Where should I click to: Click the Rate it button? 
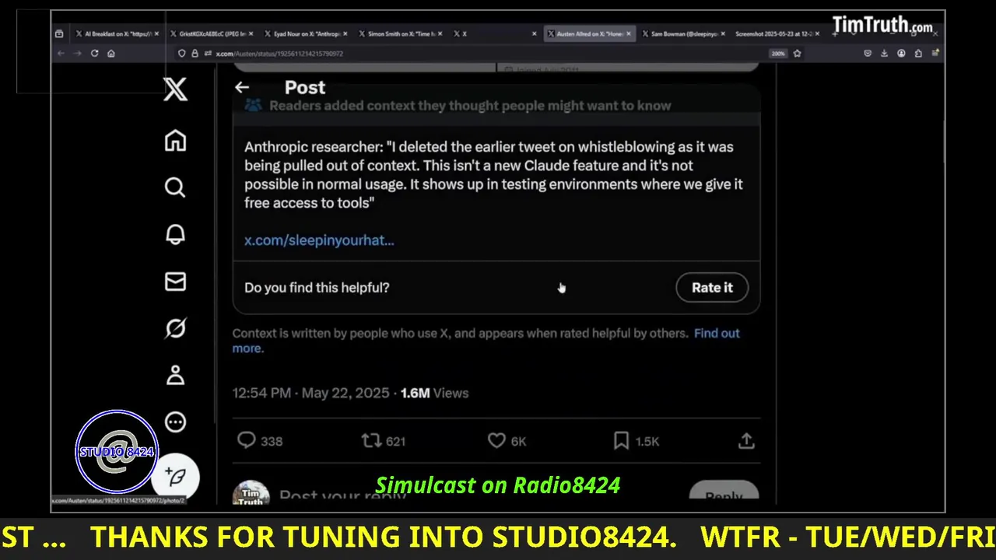[712, 288]
